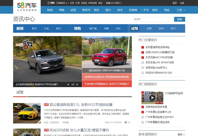Open 风光500试驾 article title
The width and height of the screenshot is (198, 136).
point(79,130)
